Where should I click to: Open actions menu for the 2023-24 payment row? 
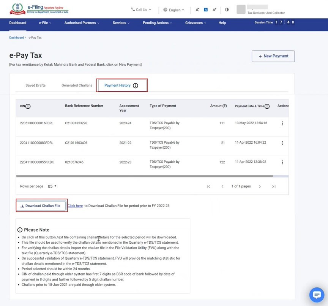[282, 123]
